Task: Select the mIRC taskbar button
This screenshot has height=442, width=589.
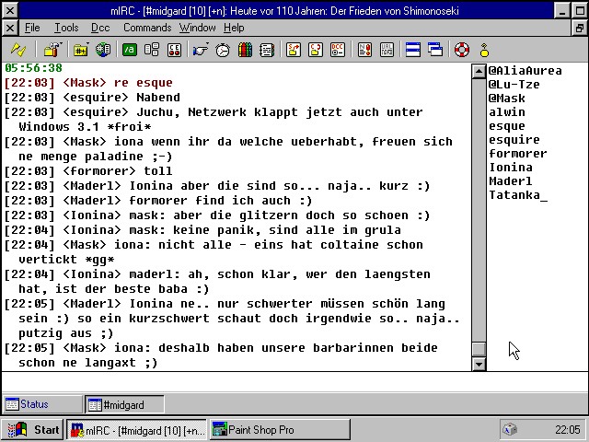Action: point(137,430)
